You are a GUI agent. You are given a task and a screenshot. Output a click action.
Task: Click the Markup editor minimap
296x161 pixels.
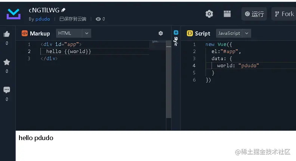point(158,45)
